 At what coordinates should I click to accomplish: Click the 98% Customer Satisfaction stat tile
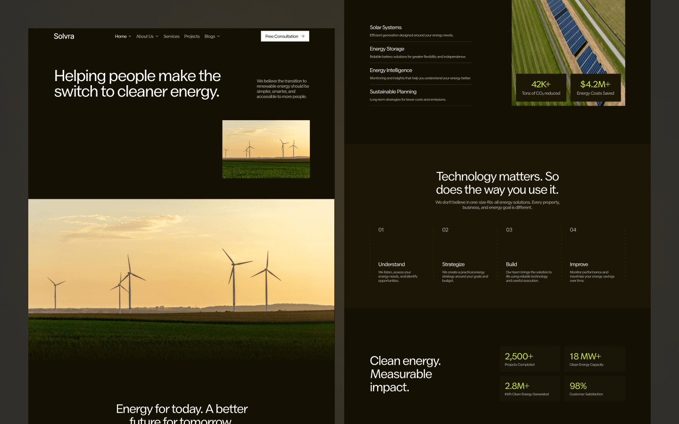click(595, 389)
